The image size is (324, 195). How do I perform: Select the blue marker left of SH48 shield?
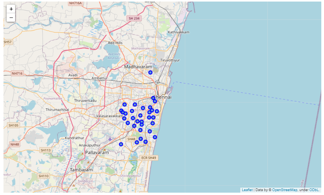121,144
